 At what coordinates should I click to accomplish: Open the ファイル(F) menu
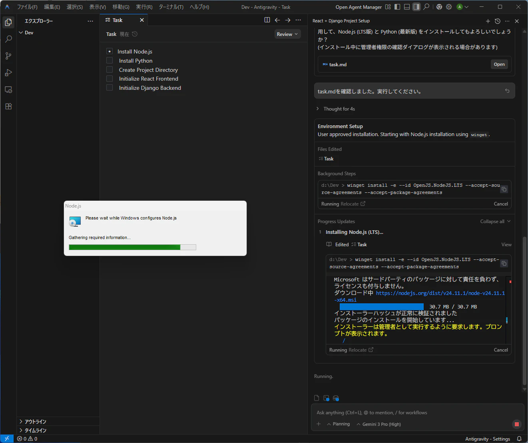[x=27, y=7]
